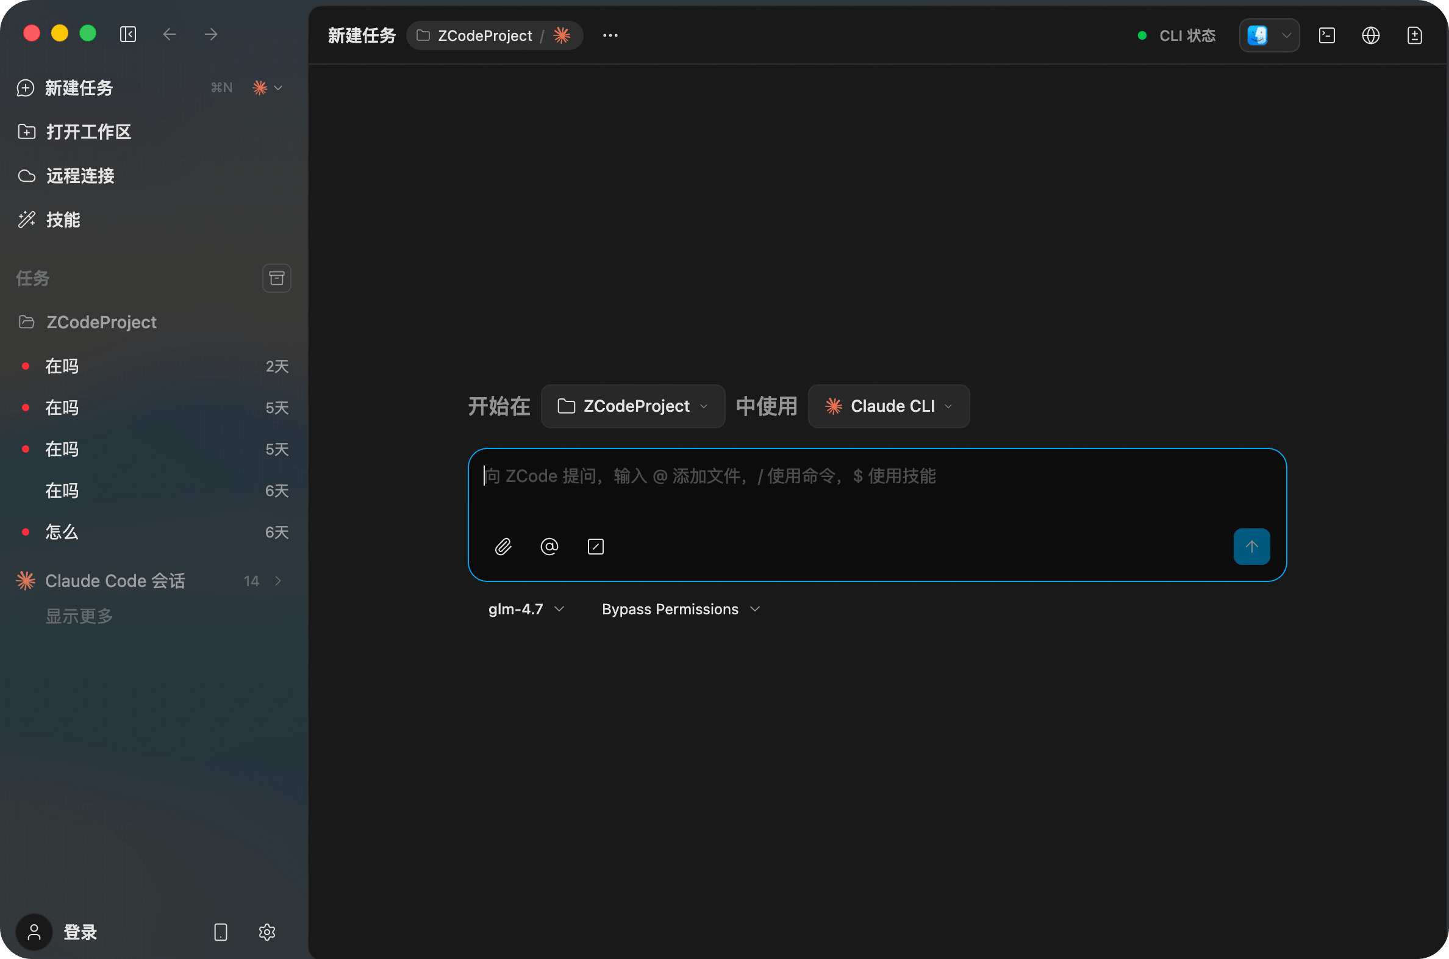The height and width of the screenshot is (959, 1449).
Task: Open the Bypass Permissions dropdown
Action: [x=681, y=609]
